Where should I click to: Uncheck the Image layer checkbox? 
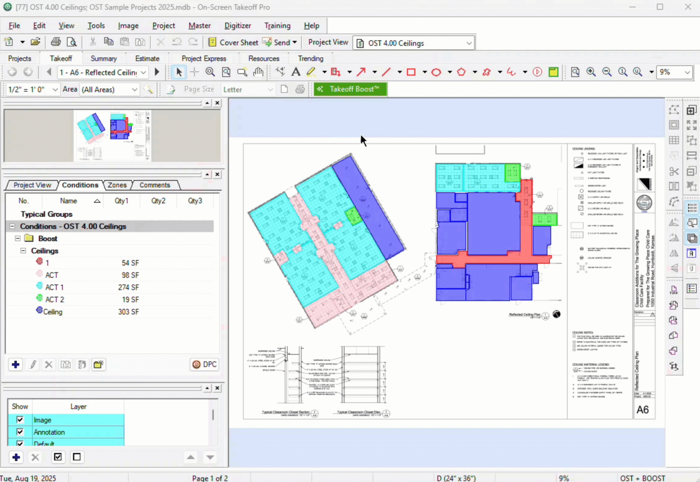20,420
